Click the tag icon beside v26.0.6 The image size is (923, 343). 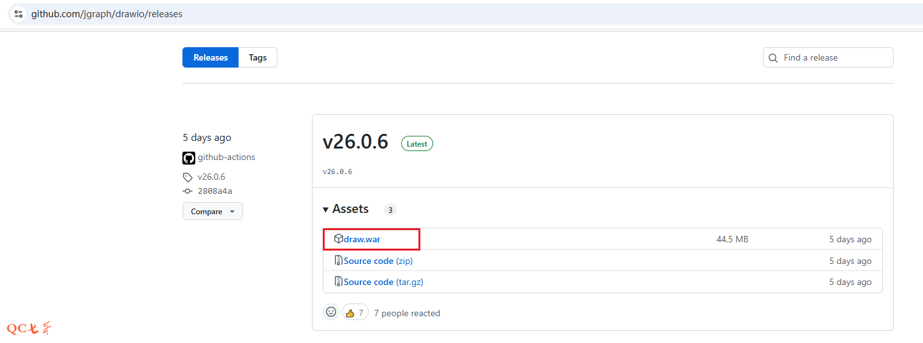[x=188, y=177]
